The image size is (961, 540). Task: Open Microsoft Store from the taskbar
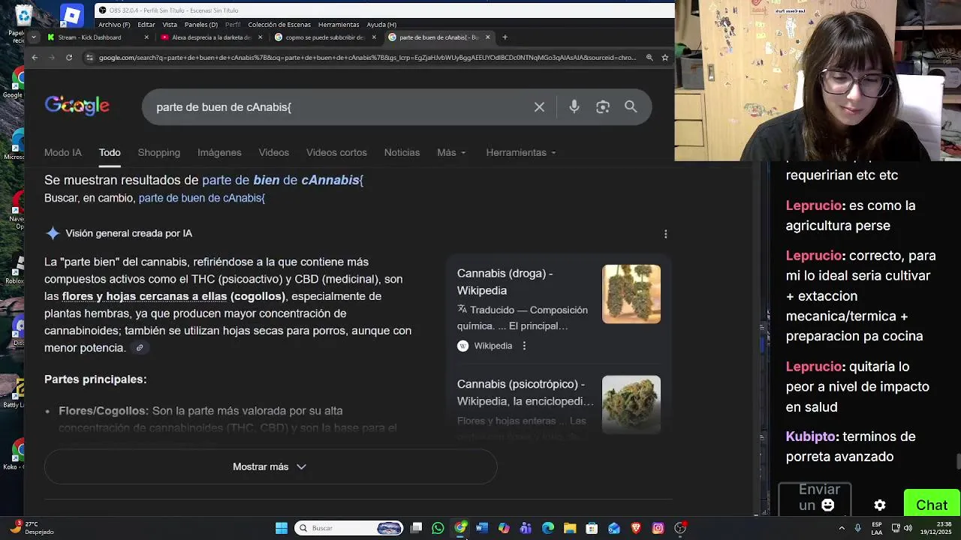pyautogui.click(x=592, y=528)
